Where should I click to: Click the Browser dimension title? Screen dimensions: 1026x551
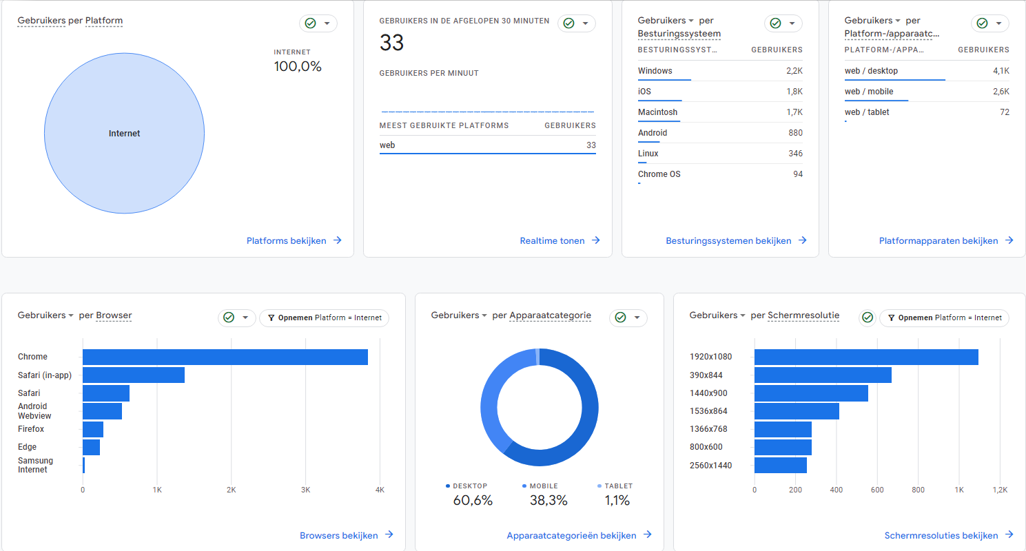pyautogui.click(x=114, y=315)
